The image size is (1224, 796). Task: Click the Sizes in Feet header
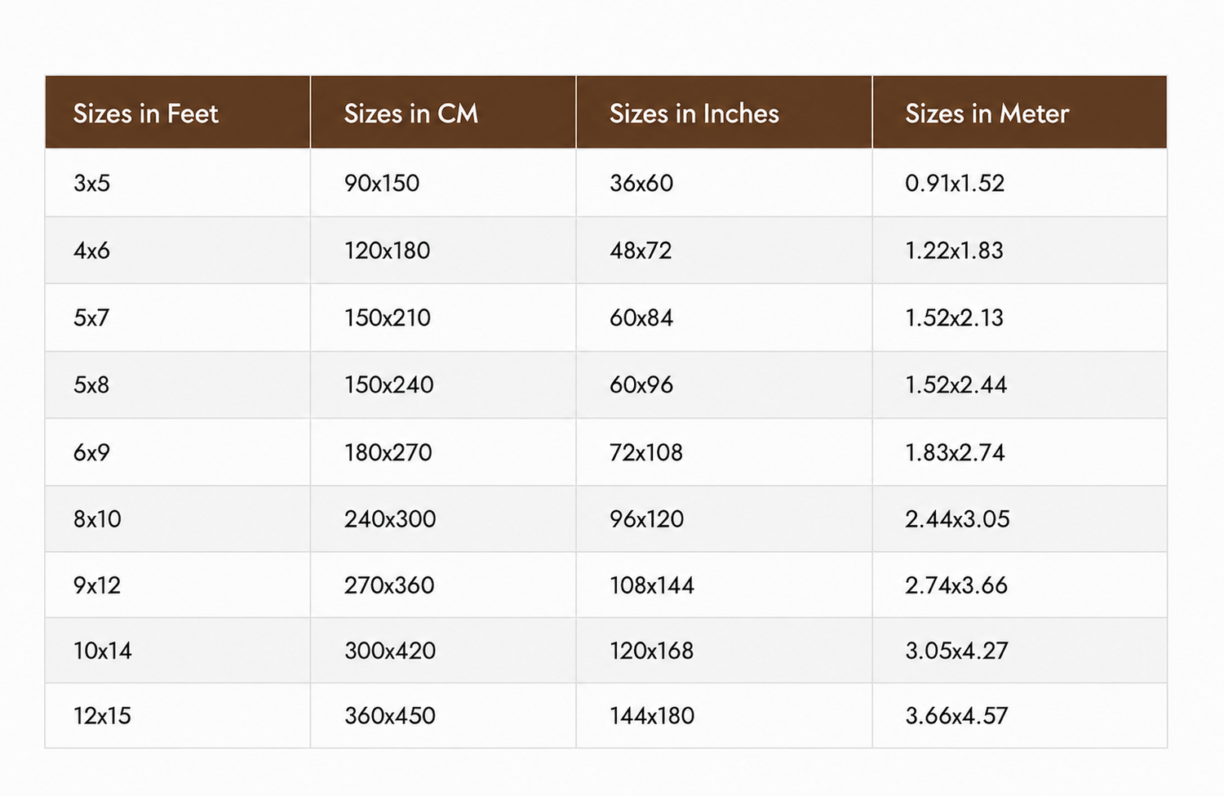click(x=177, y=113)
